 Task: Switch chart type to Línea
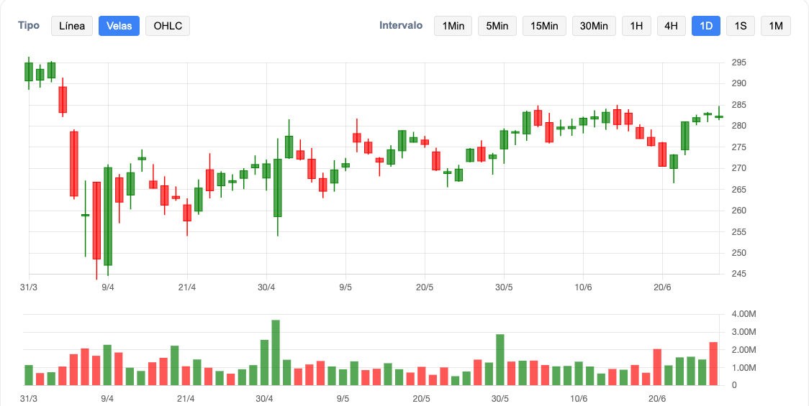(x=72, y=26)
